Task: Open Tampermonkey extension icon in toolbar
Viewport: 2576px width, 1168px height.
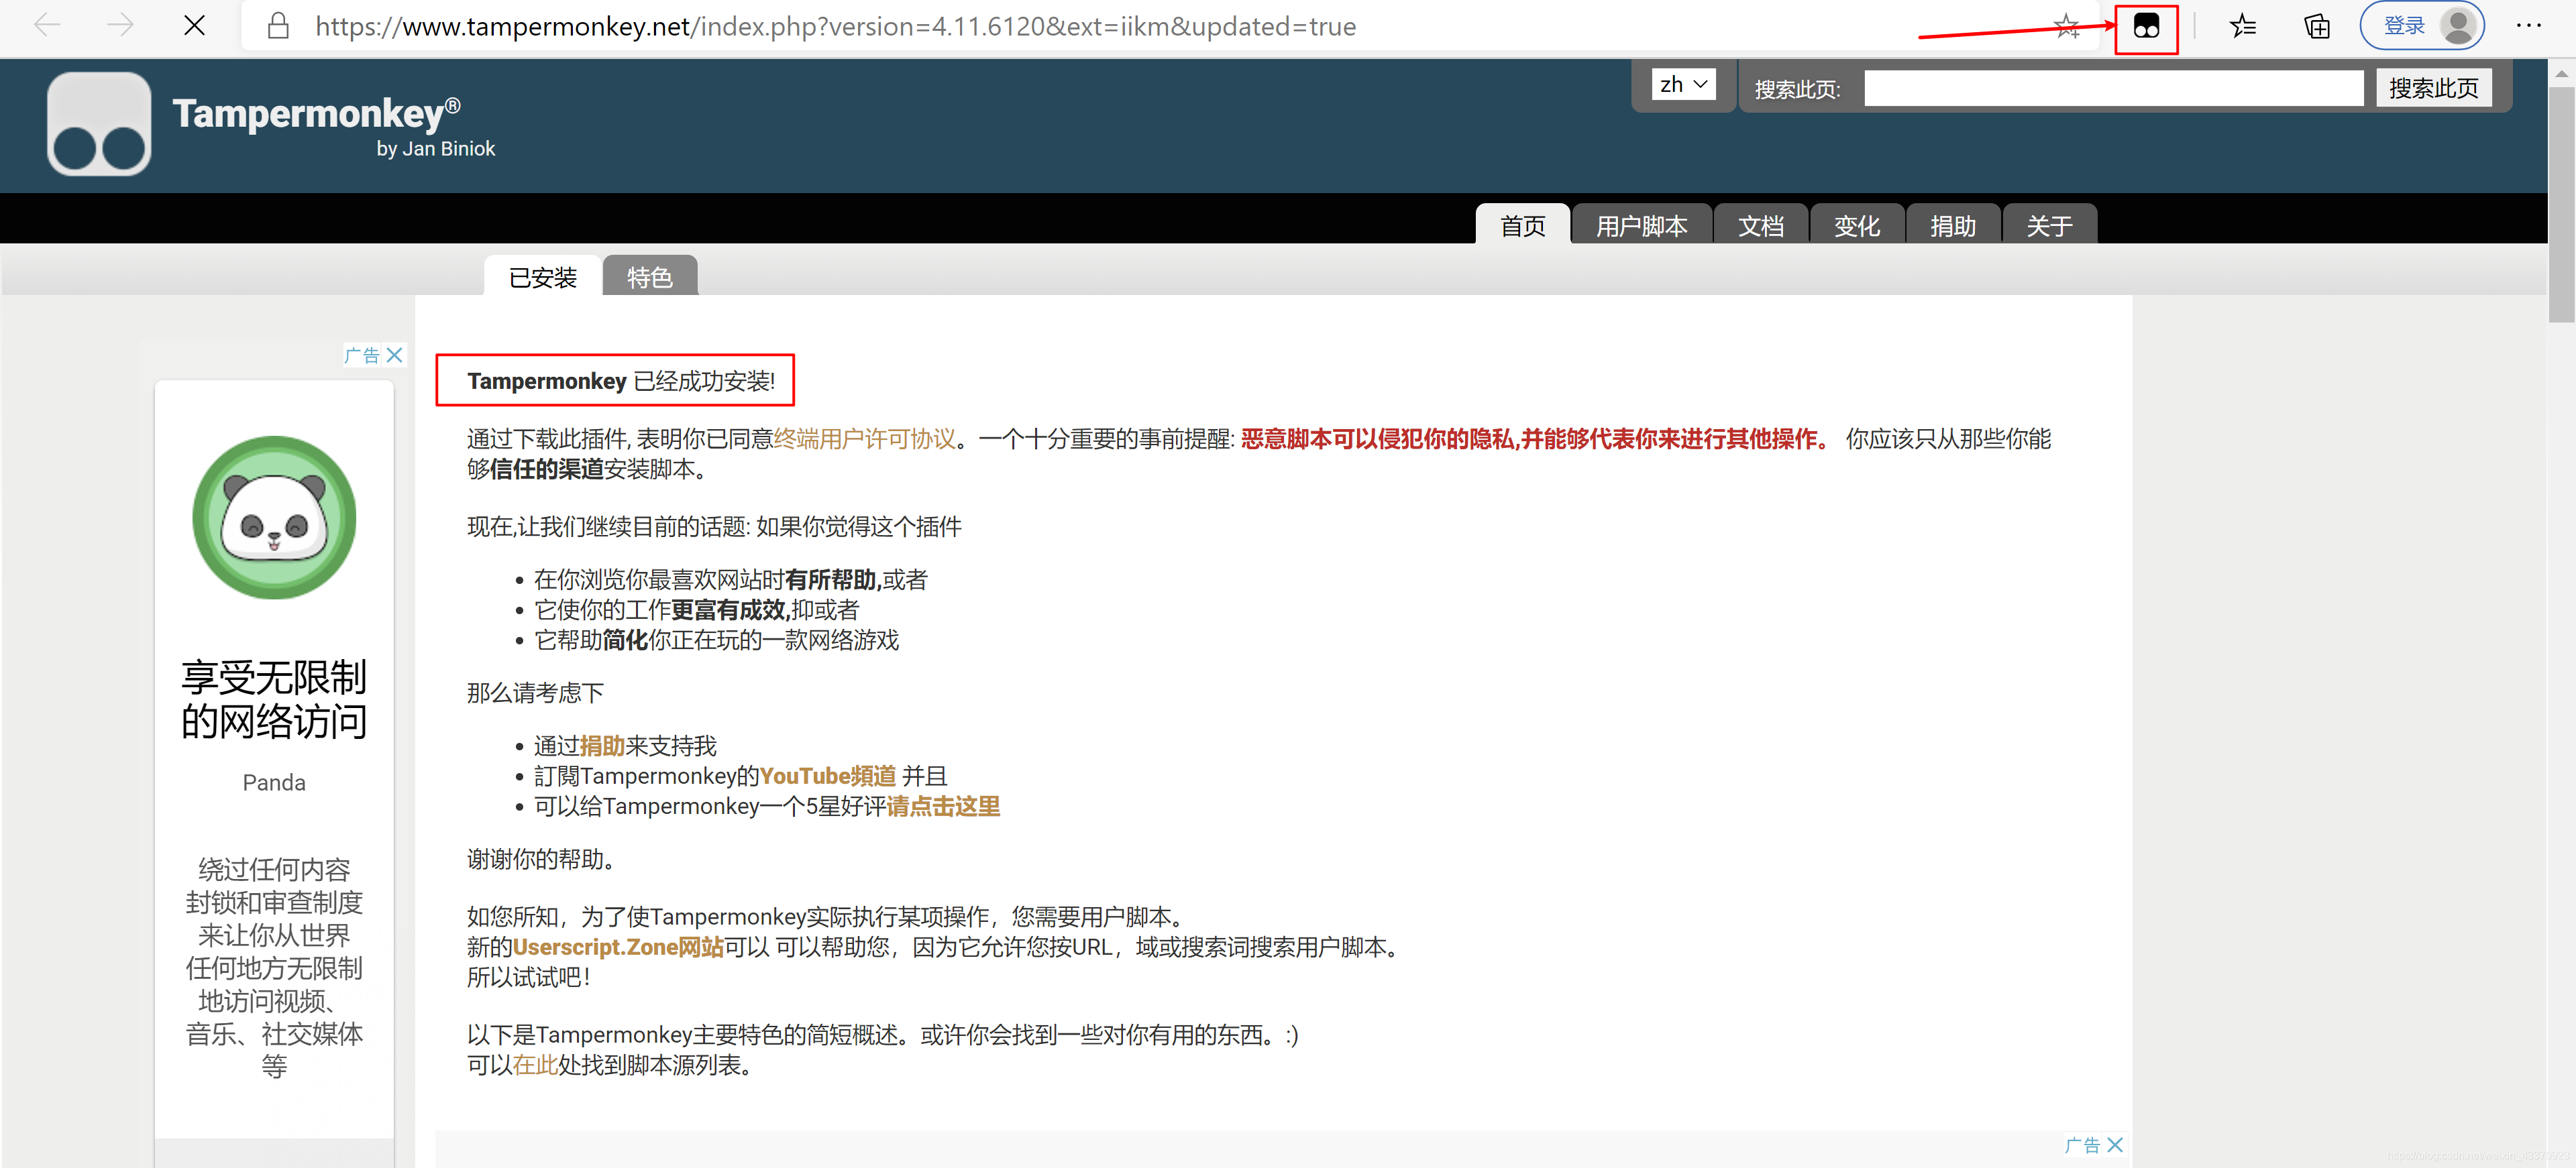Action: pos(2146,26)
